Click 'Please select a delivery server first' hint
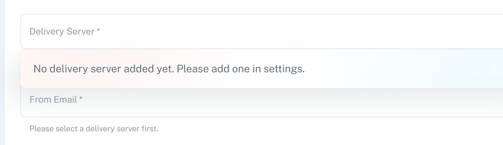Viewport: 503px width, 145px height. pos(94,129)
